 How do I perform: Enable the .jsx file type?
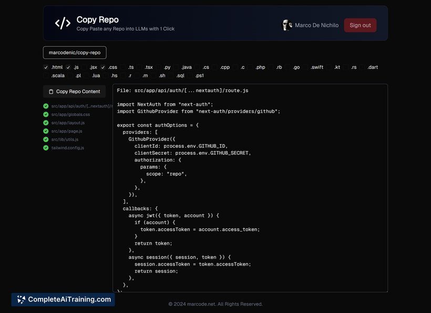85,67
